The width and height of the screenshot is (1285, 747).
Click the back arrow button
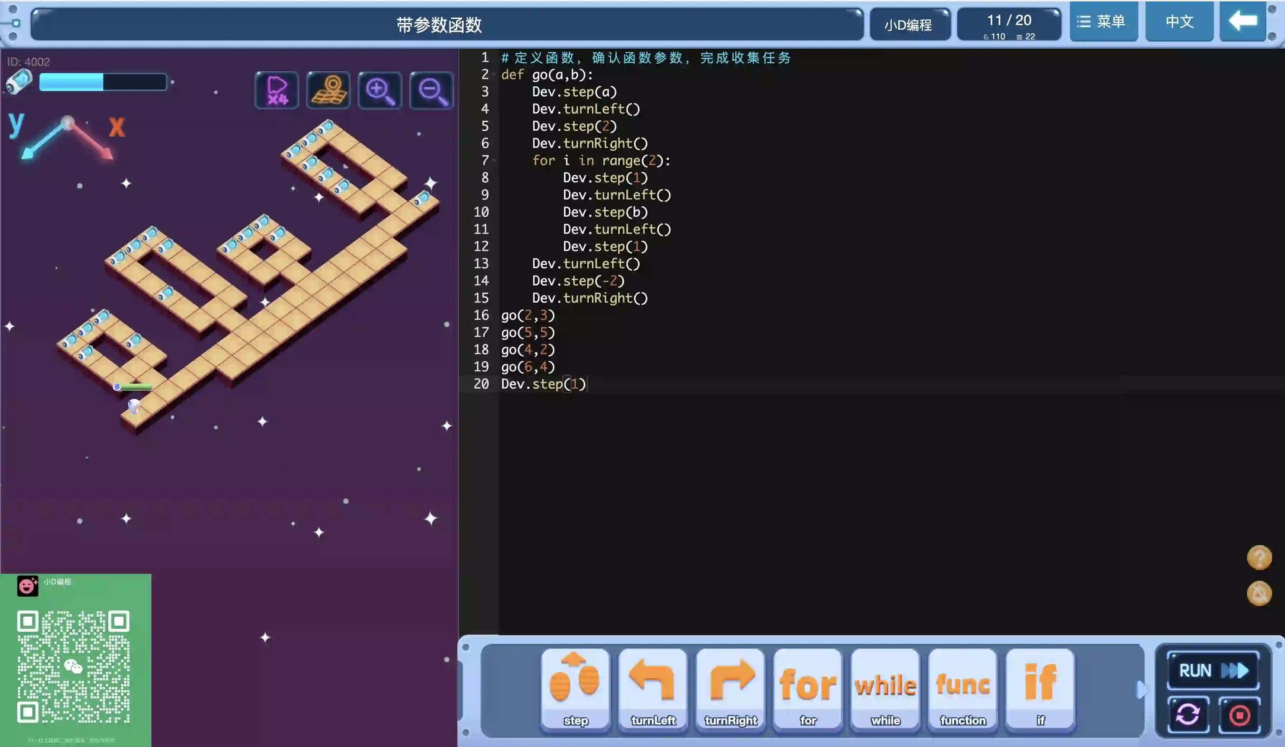1243,21
